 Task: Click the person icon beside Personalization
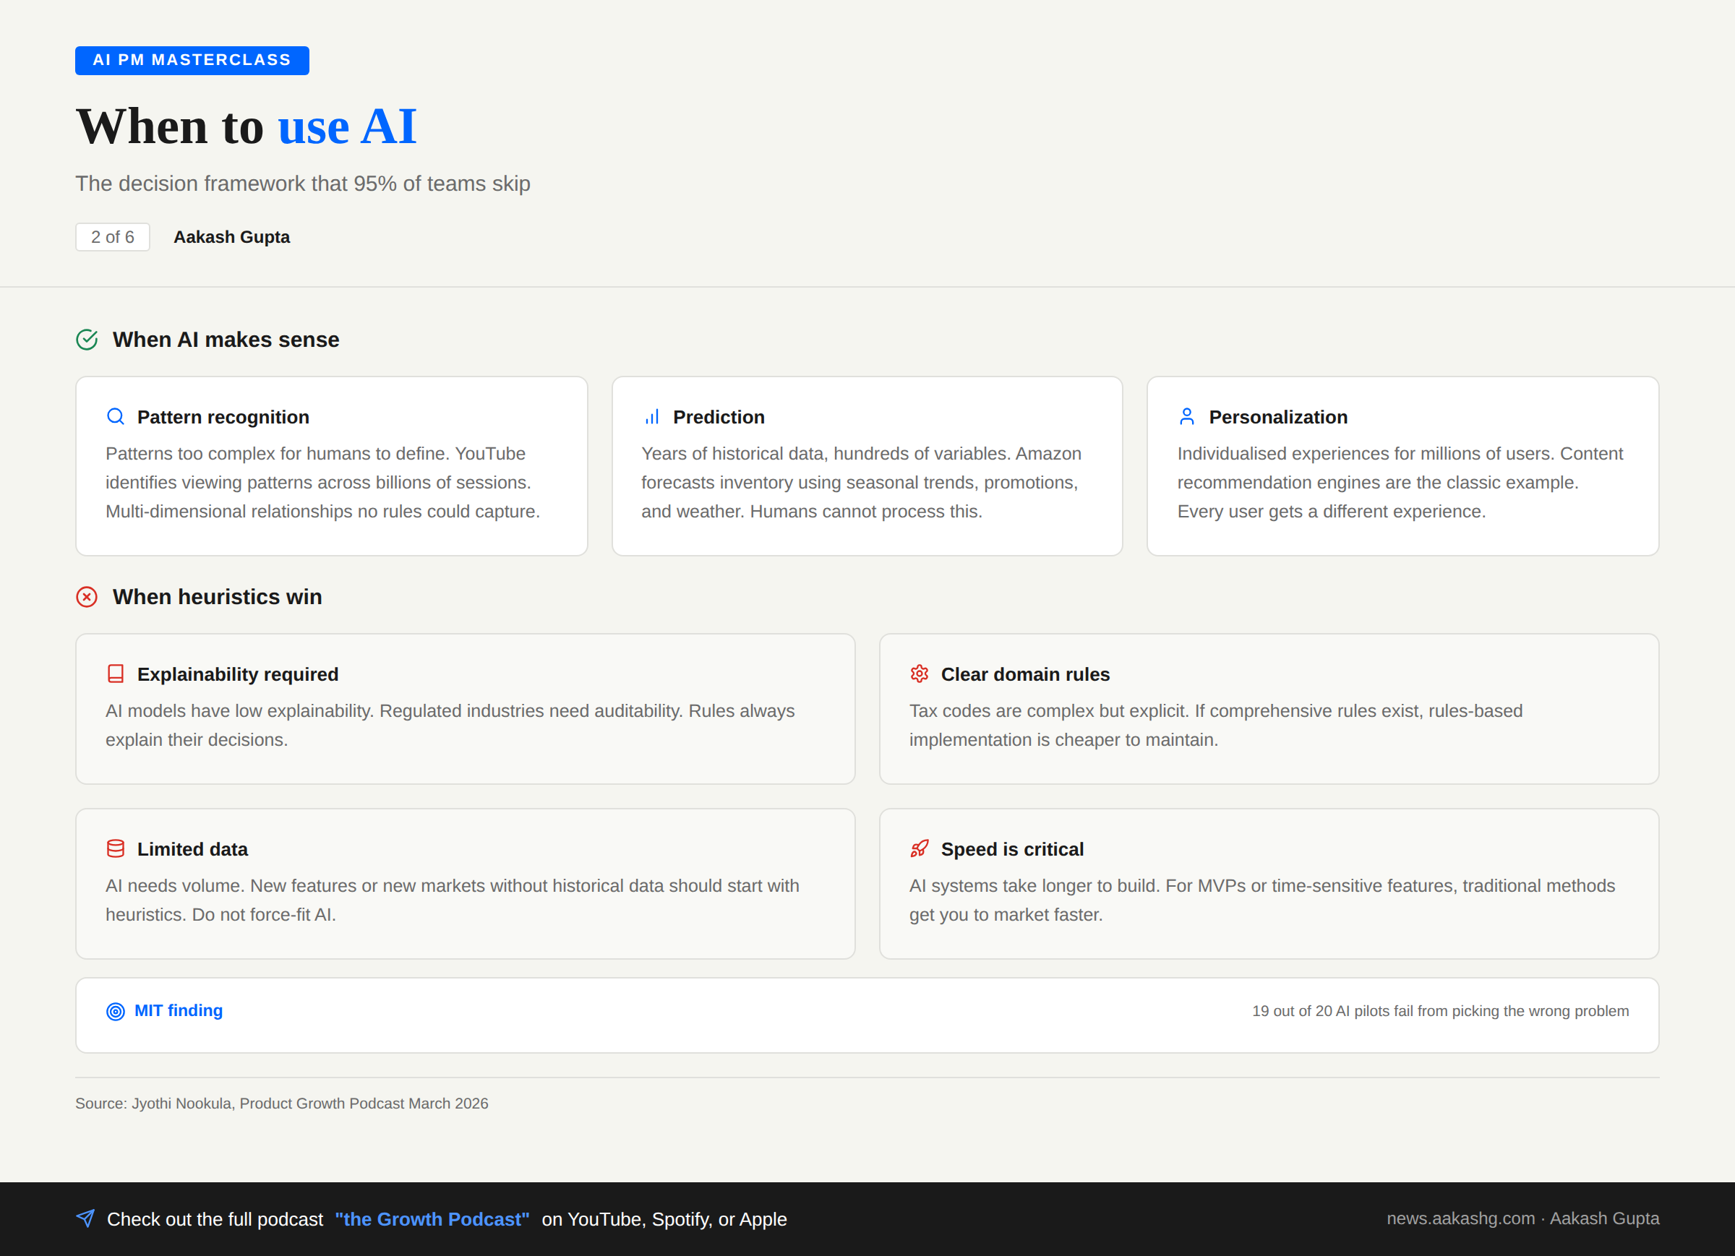coord(1186,417)
